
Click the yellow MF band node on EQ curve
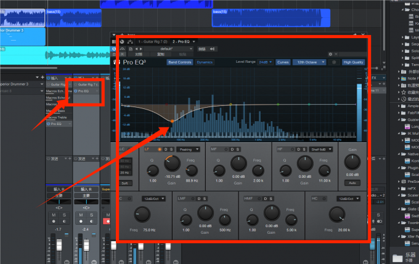[231, 105]
